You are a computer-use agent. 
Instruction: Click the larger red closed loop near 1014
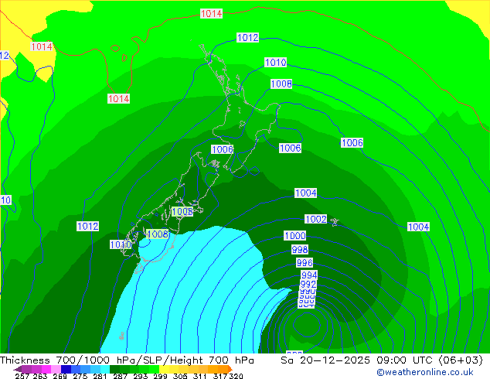pos(115,48)
